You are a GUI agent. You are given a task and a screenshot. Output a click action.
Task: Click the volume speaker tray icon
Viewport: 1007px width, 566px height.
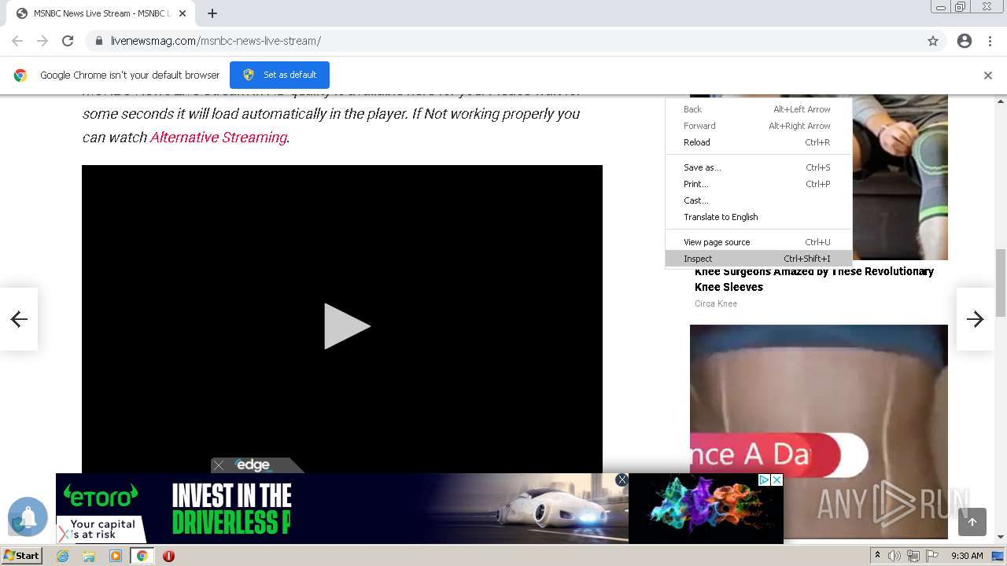tap(894, 556)
